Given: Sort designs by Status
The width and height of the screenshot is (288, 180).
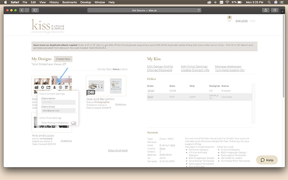Looking at the screenshot, I should point(116,69).
